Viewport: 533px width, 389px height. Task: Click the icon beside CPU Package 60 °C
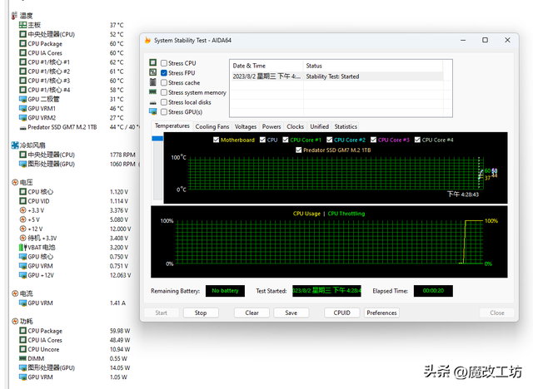tap(22, 43)
